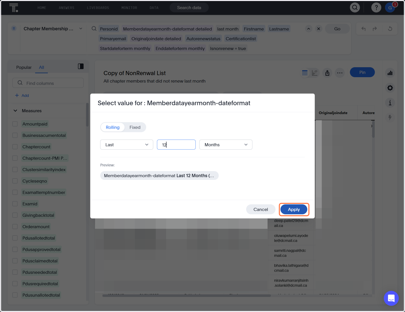
Task: Switch to the Popular columns tab
Action: tap(24, 67)
